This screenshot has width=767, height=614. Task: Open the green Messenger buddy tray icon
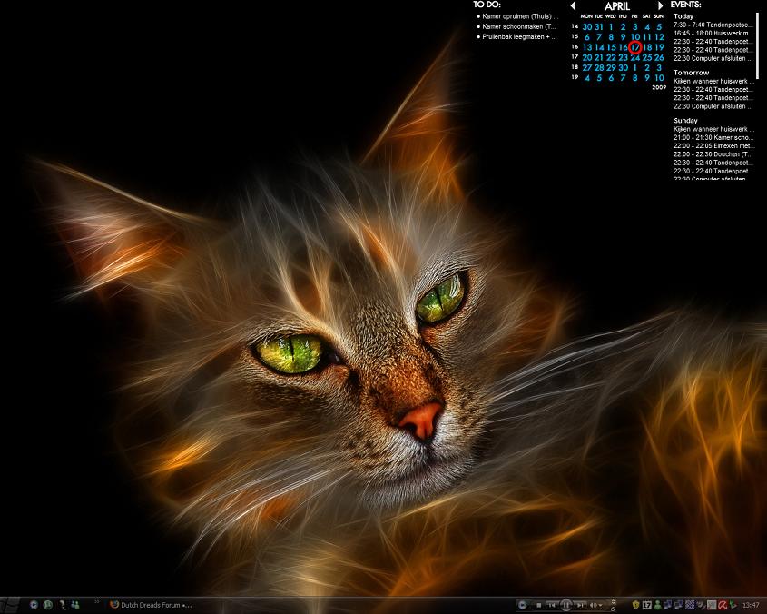click(657, 605)
